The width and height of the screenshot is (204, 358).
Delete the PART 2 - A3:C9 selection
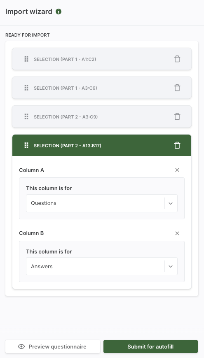coord(177,116)
